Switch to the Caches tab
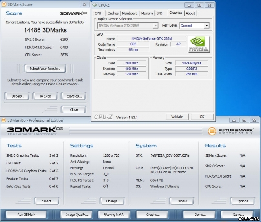Screen dimensions: 261x222 click(113, 13)
